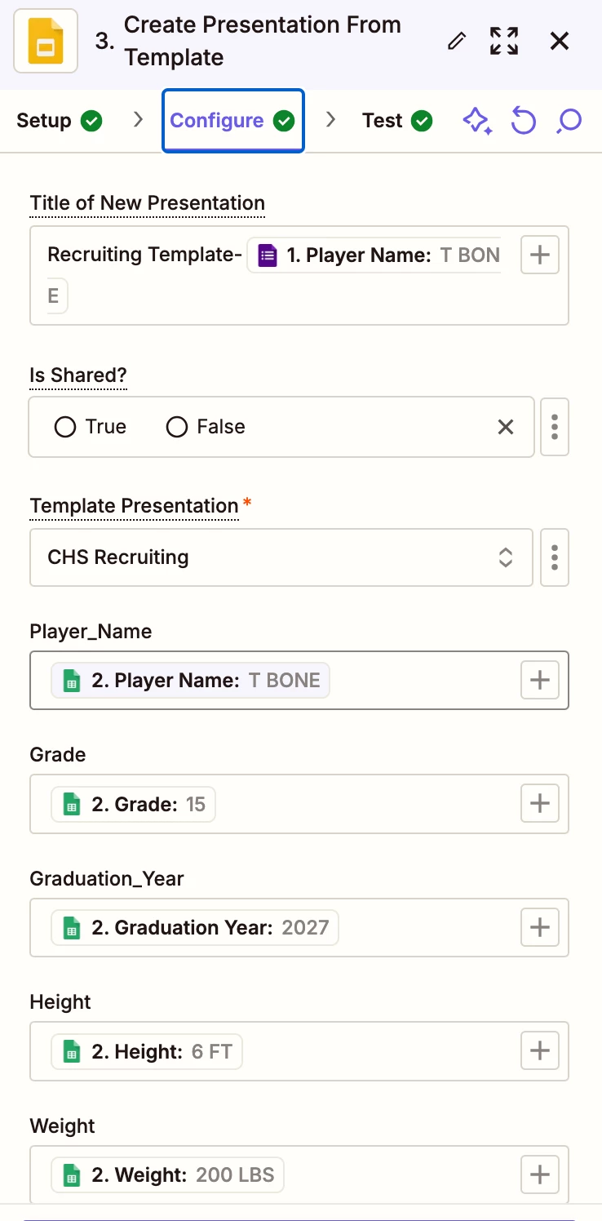The image size is (602, 1221).
Task: Add mapped data to Grade field
Action: (539, 803)
